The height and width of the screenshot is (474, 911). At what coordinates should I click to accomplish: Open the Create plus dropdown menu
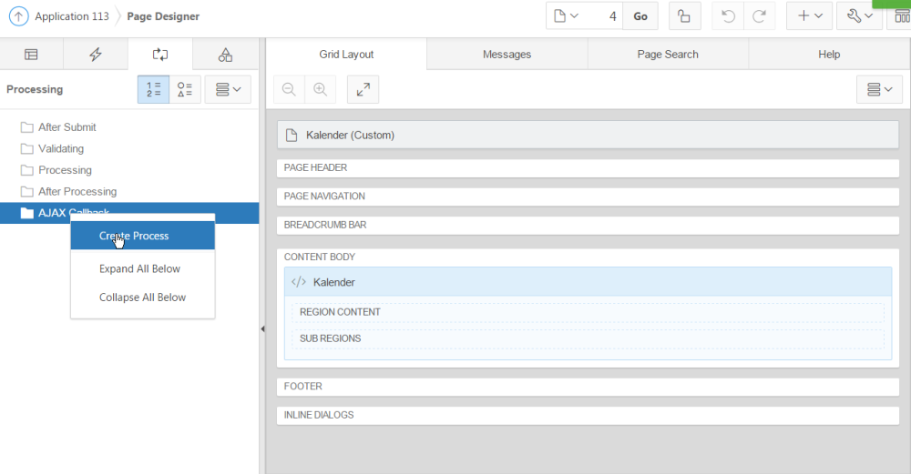[809, 16]
